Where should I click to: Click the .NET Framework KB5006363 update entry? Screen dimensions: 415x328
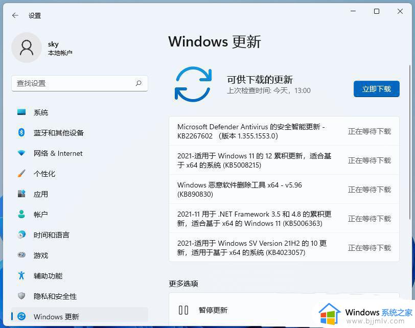click(284, 219)
